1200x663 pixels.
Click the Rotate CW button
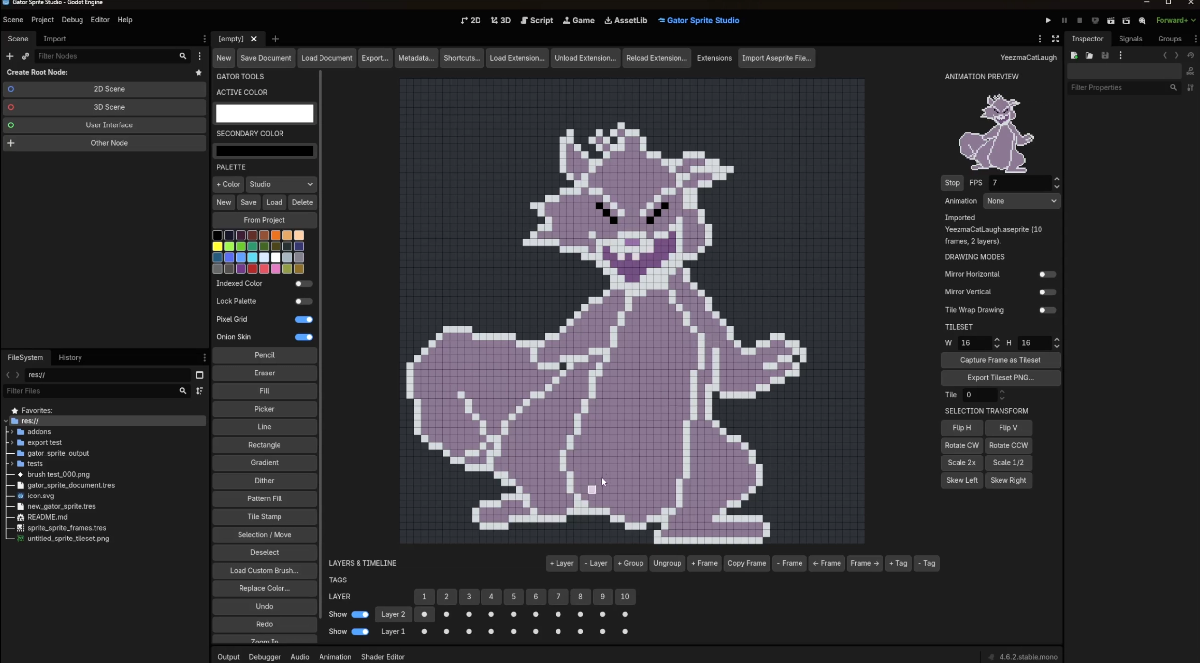961,445
